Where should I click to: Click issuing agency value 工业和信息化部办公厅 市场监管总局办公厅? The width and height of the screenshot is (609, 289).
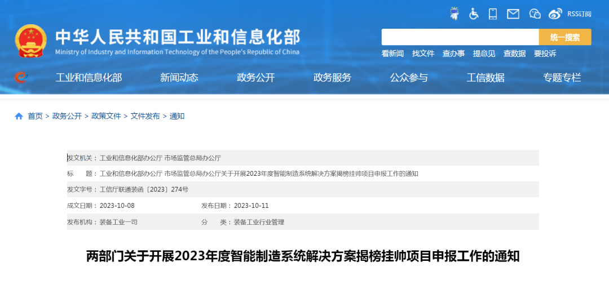coord(160,158)
